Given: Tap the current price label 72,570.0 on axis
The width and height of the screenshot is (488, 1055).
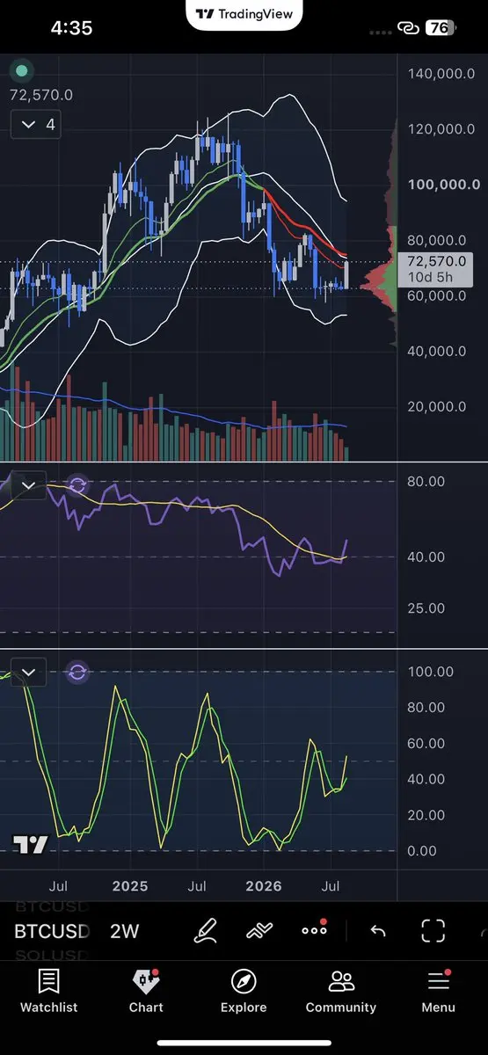Looking at the screenshot, I should tap(437, 261).
